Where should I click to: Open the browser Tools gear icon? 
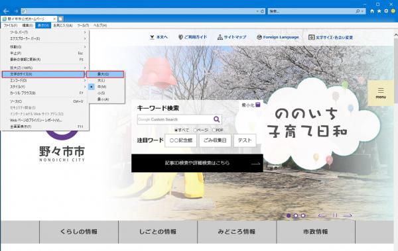click(x=386, y=11)
